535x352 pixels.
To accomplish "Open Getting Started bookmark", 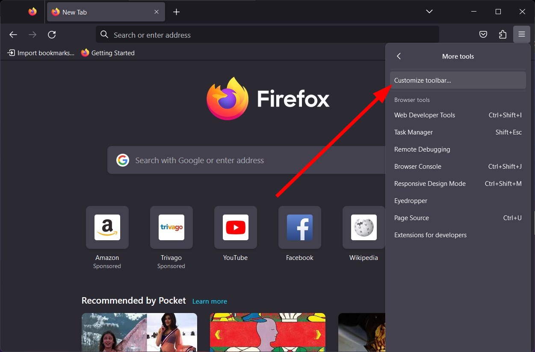I will 108,53.
